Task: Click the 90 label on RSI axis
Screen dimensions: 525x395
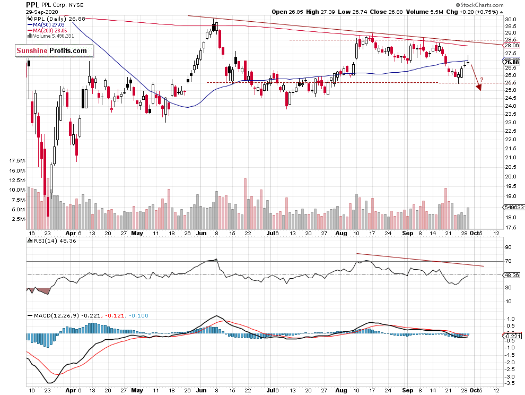Action: pos(508,247)
